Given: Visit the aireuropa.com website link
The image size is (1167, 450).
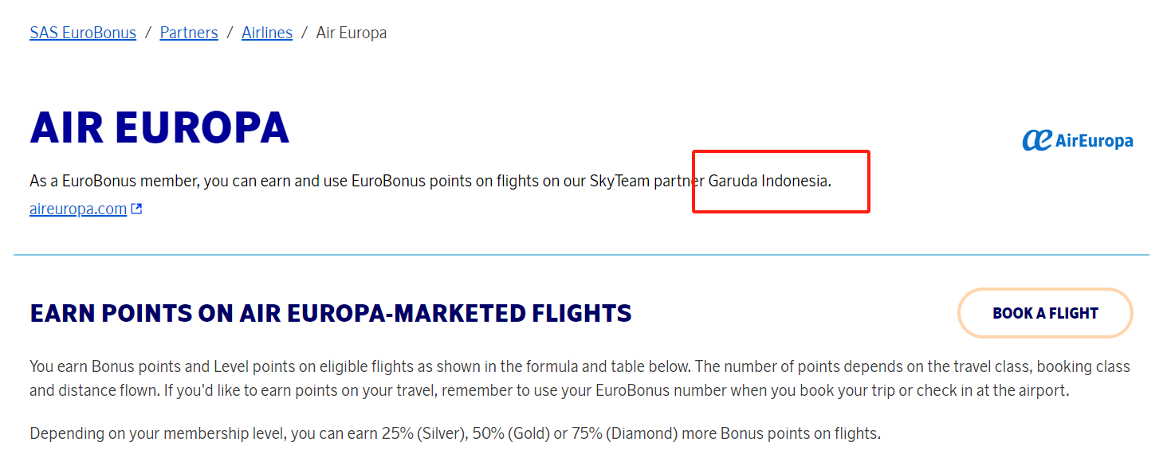Looking at the screenshot, I should pyautogui.click(x=78, y=209).
